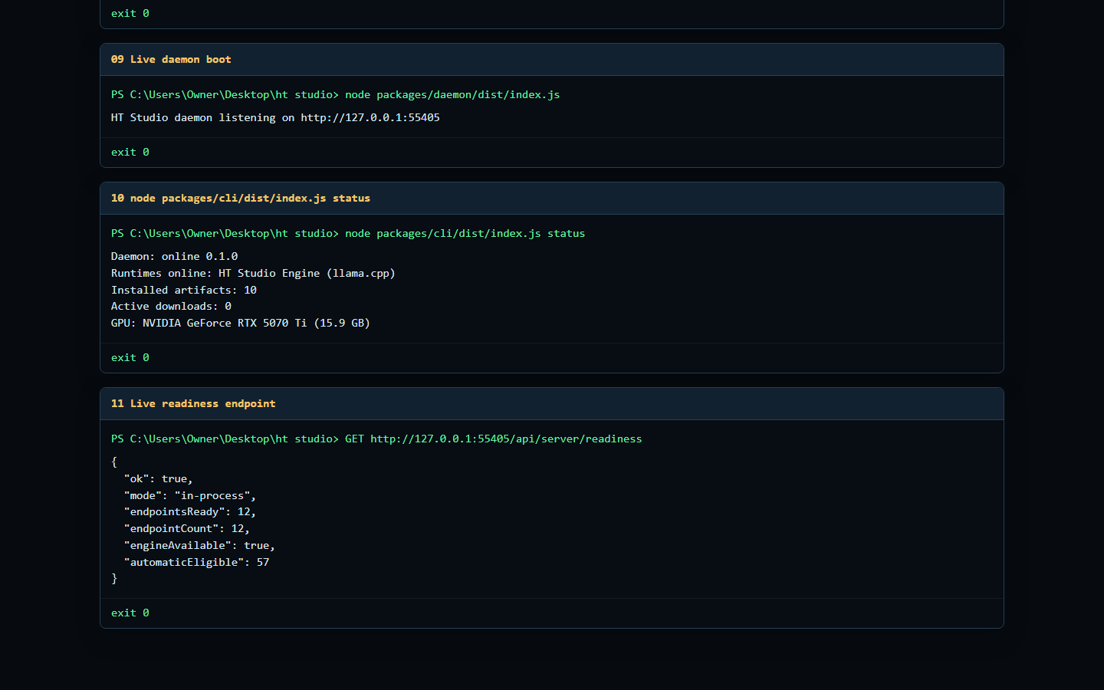
Task: Click the 'HT Studio daemon listening on' output line
Action: click(x=275, y=117)
